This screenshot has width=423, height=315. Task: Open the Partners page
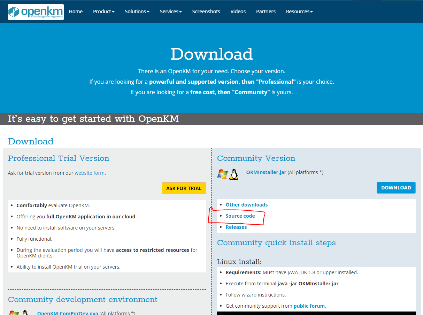[266, 12]
